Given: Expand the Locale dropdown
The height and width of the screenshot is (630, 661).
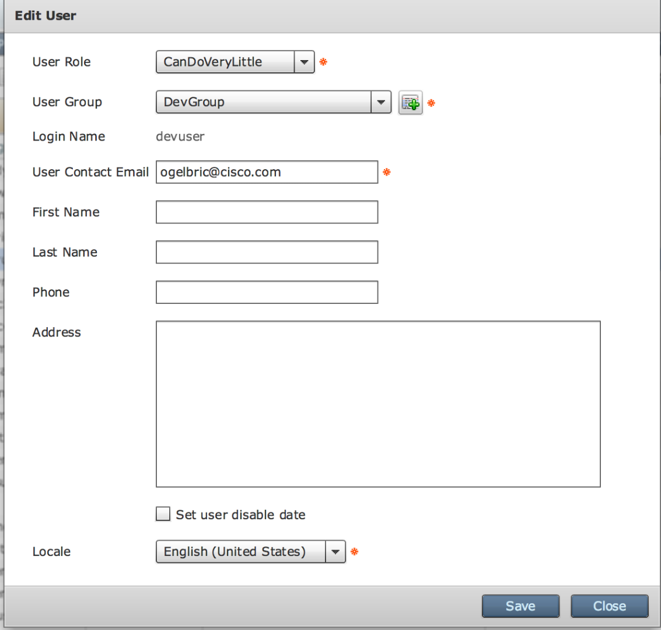Looking at the screenshot, I should tap(251, 552).
